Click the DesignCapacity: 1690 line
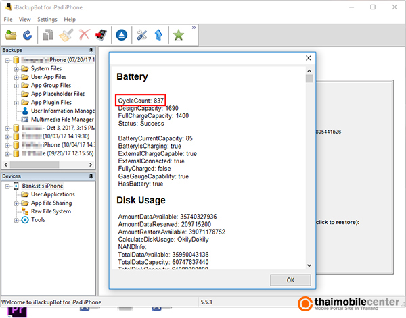Screen dimensions: 406x318 (x=148, y=108)
